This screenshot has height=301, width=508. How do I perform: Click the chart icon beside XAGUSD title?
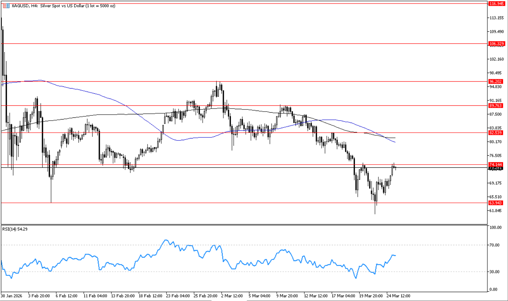(6, 6)
